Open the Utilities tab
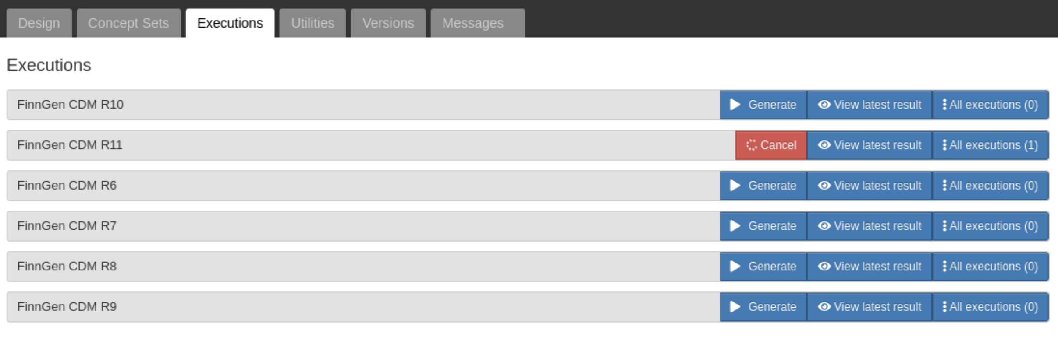The height and width of the screenshot is (344, 1058). [312, 23]
